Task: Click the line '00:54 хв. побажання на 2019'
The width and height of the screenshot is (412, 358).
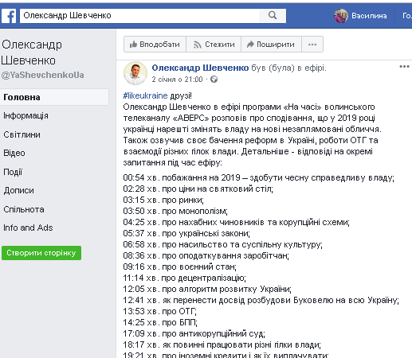Action: pyautogui.click(x=259, y=177)
